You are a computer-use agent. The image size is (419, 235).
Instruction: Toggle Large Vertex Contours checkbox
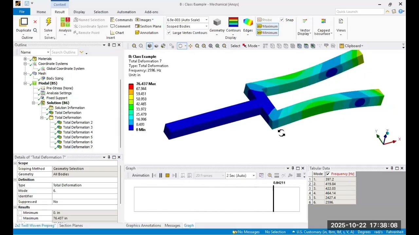169,33
